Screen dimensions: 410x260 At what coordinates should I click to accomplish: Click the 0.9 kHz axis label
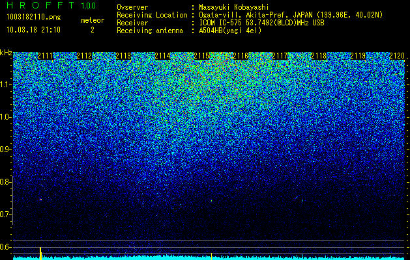coord(5,149)
